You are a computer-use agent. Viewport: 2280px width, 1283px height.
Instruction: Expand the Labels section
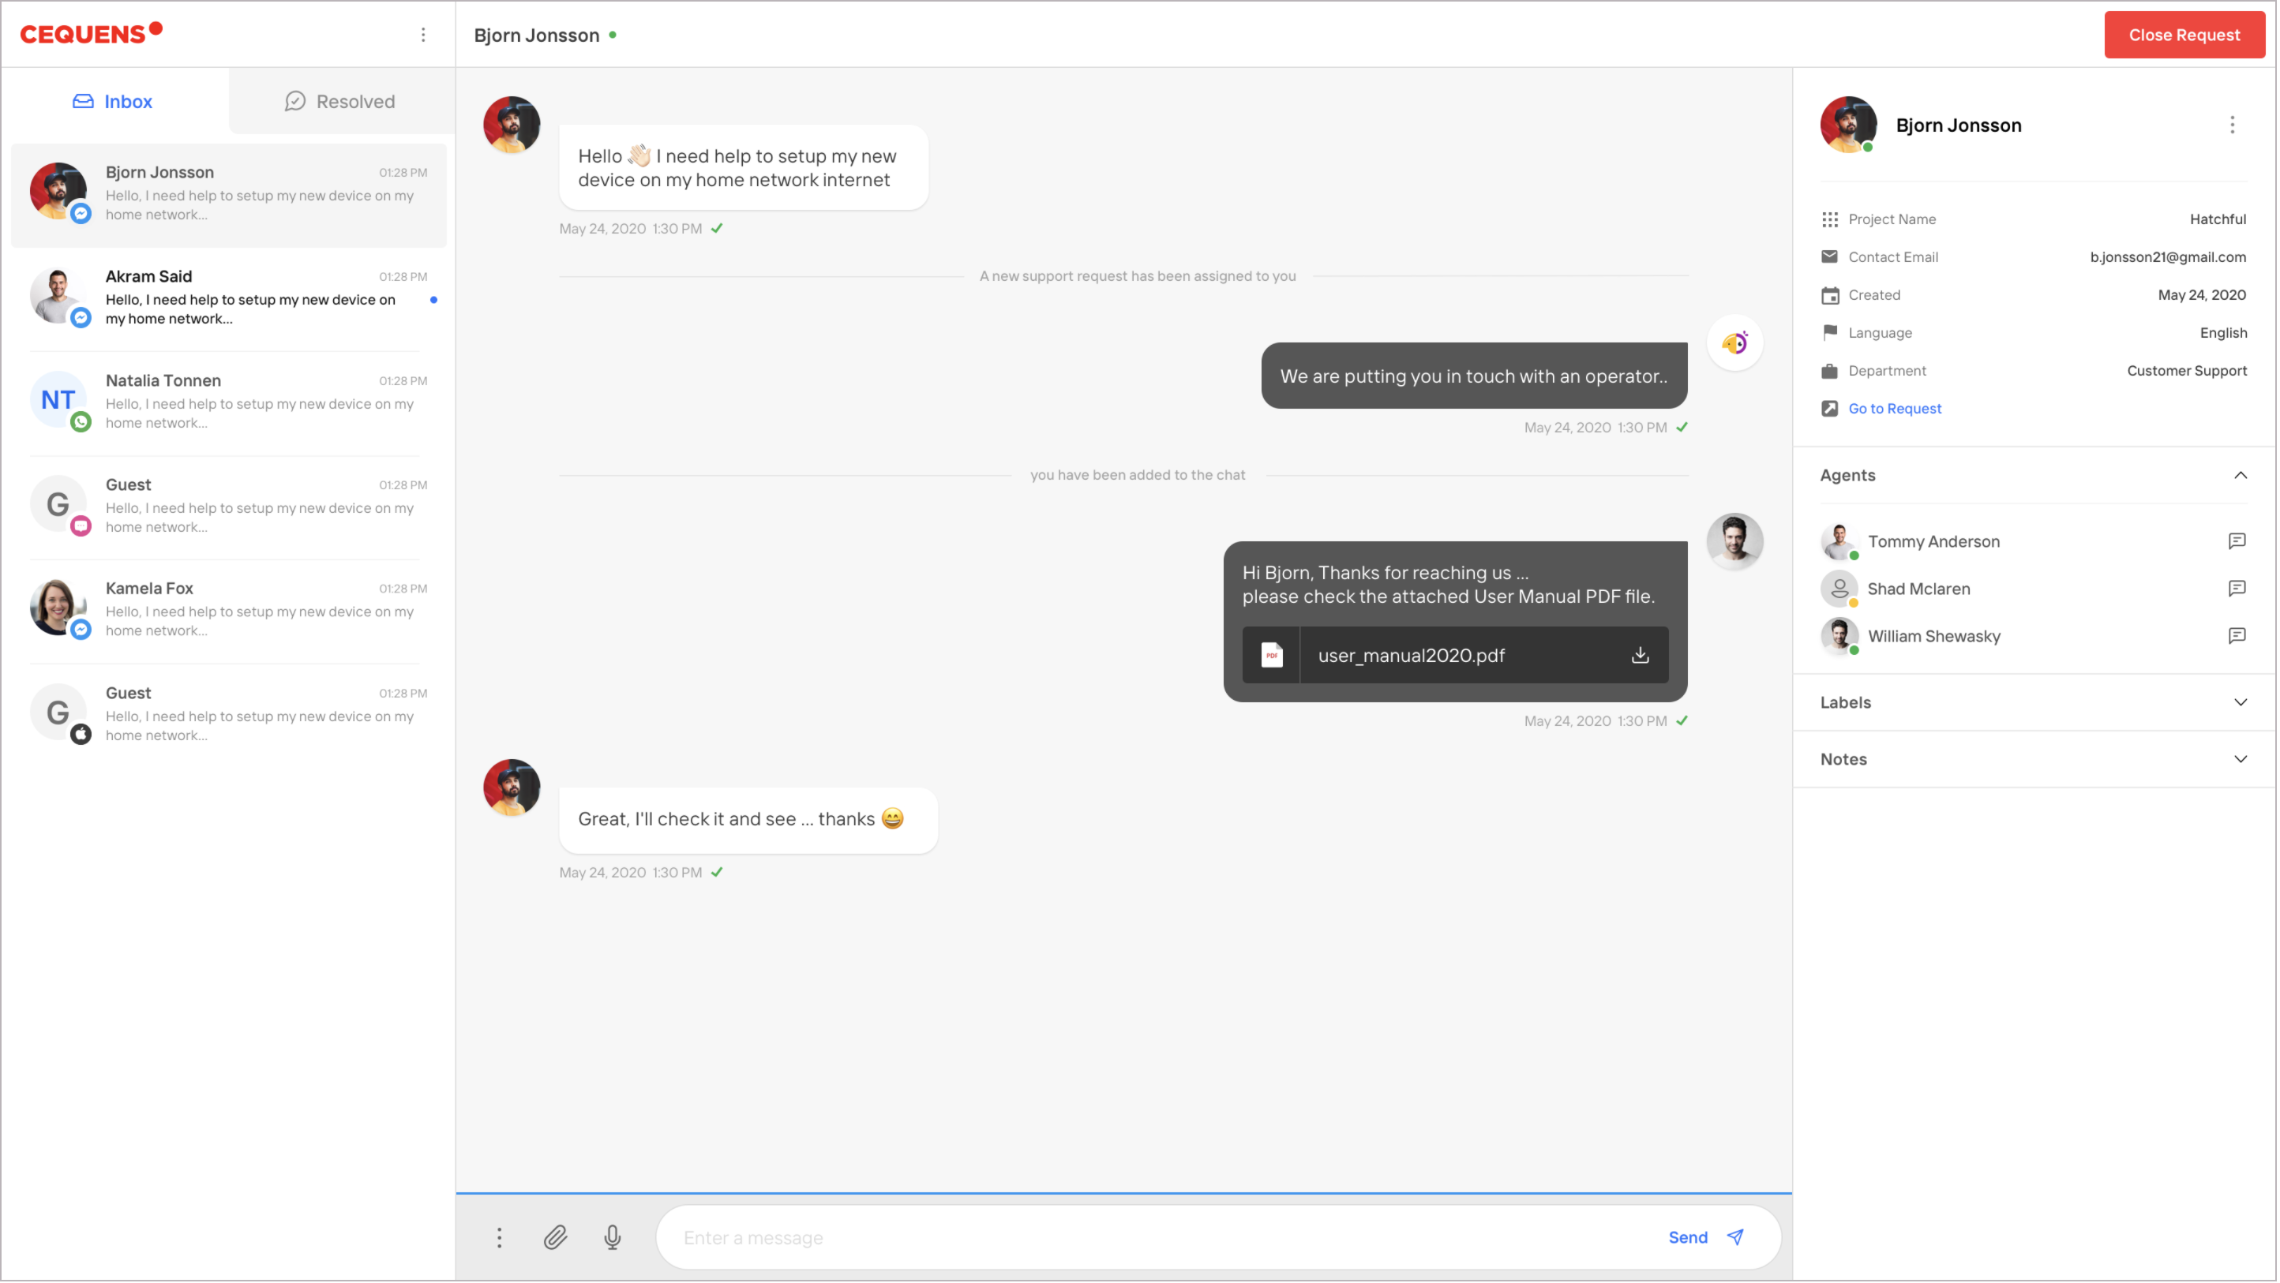2241,702
